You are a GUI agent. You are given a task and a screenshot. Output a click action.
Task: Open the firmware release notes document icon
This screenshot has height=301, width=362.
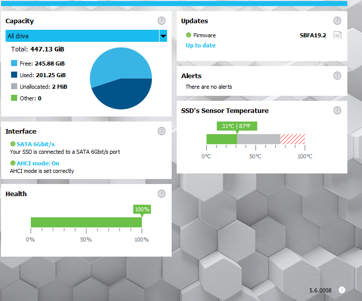pos(337,35)
